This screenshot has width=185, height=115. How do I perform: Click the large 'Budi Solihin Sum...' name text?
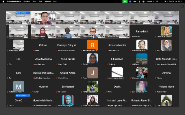[43, 73]
